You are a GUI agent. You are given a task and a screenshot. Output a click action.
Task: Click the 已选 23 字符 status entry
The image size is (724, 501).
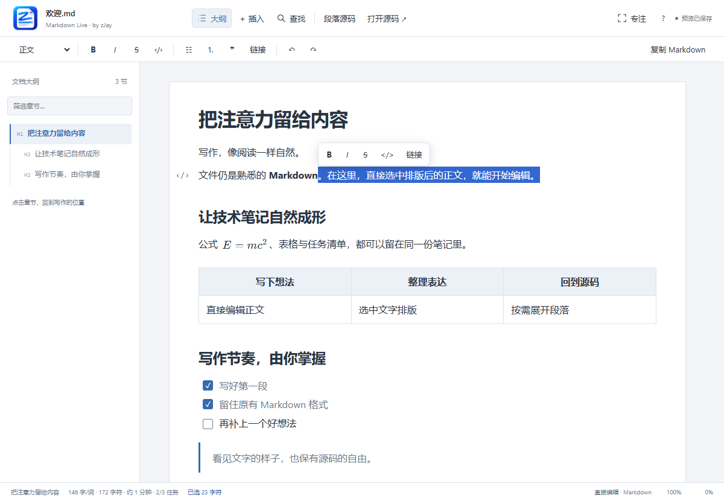tap(205, 493)
